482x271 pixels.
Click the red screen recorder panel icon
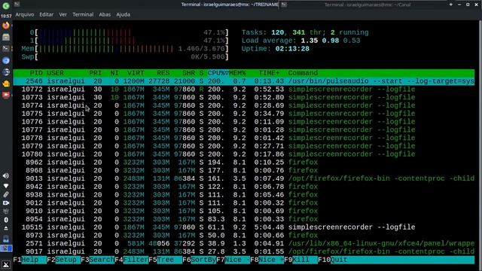pos(6,95)
